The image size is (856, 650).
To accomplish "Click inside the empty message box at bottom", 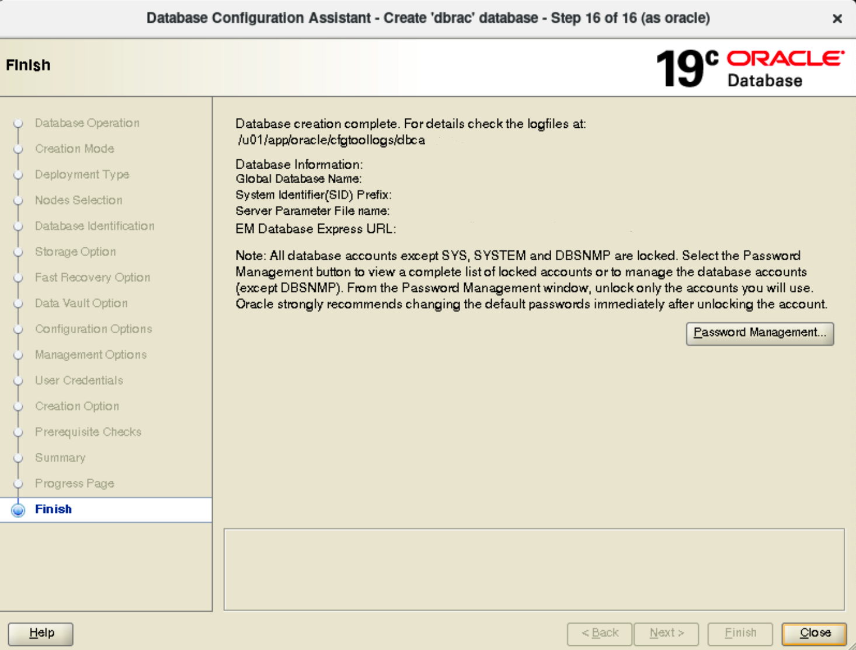I will point(534,569).
